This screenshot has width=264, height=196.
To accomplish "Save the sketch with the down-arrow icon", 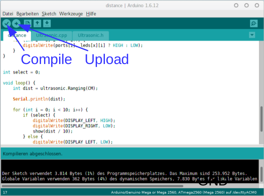I will coord(47,23).
